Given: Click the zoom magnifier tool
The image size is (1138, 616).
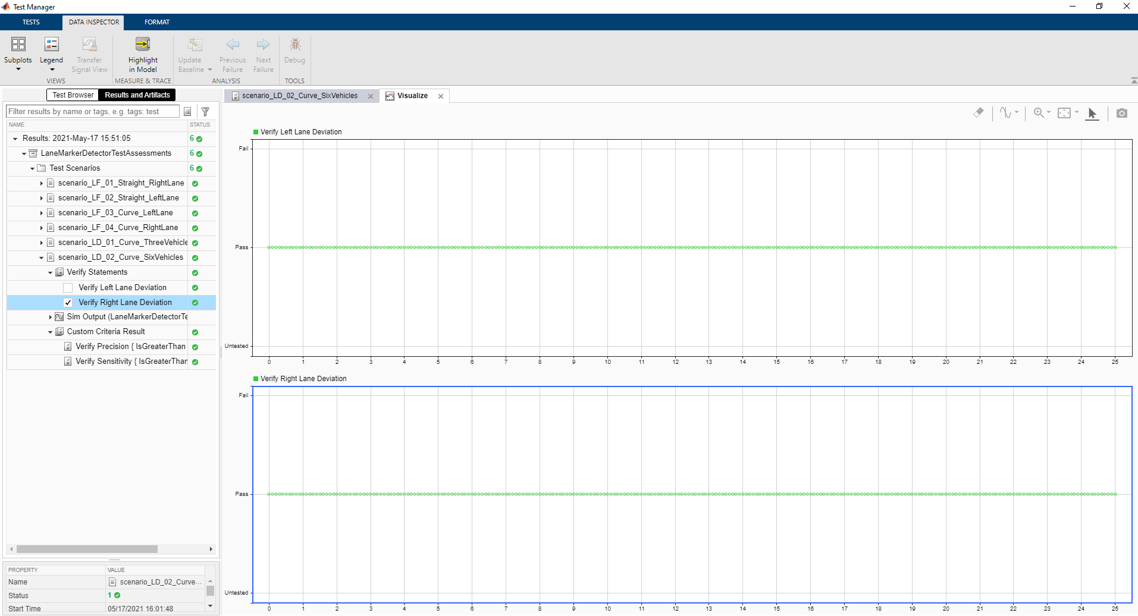Looking at the screenshot, I should (1039, 112).
